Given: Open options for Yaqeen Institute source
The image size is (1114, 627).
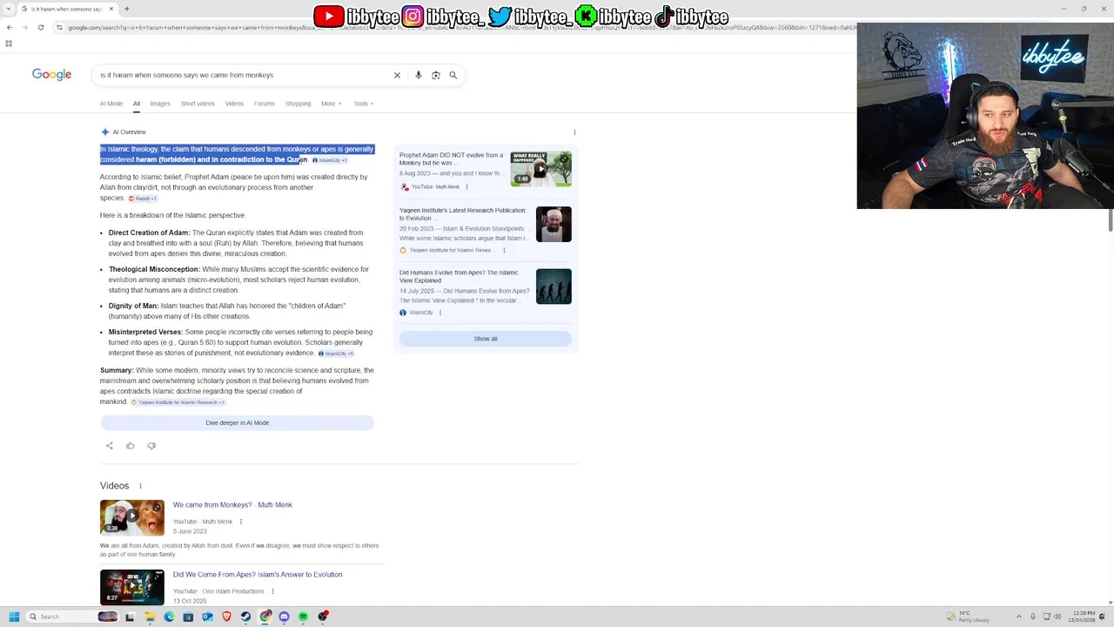Looking at the screenshot, I should [x=504, y=250].
